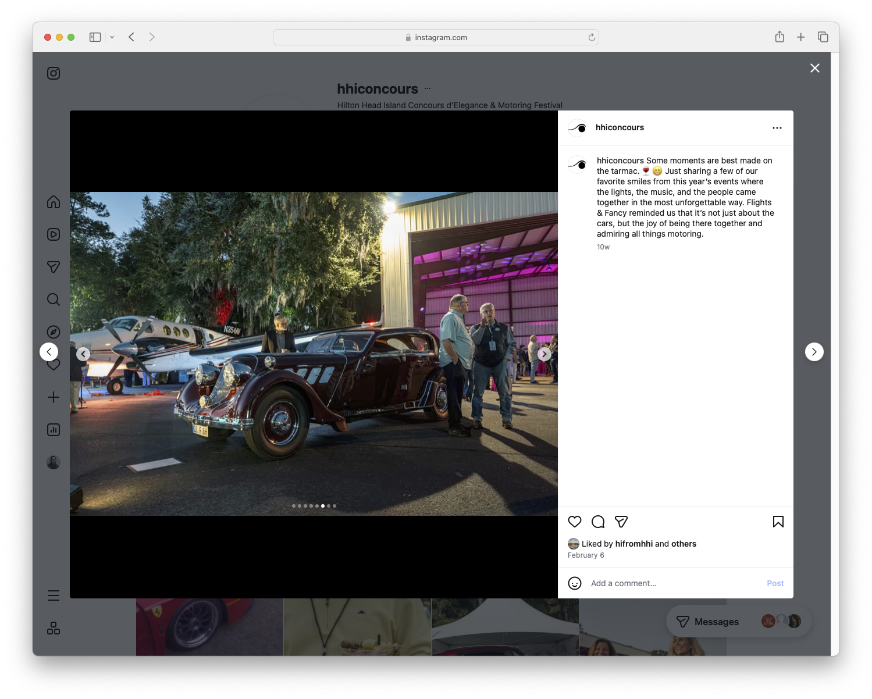The image size is (872, 699).
Task: Open Instagram Direct messages icon
Action: [53, 267]
